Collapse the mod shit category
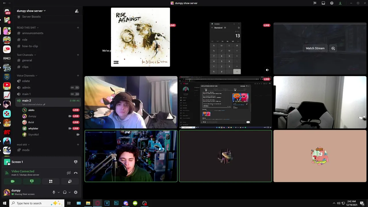This screenshot has height=207, width=368. click(x=23, y=145)
